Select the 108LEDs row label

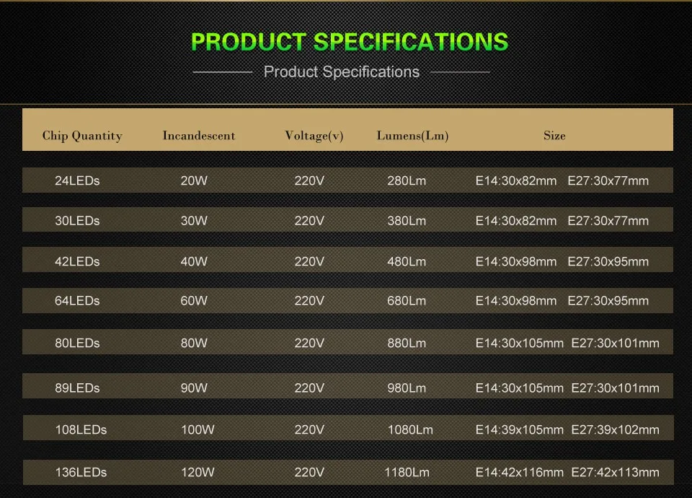click(81, 430)
